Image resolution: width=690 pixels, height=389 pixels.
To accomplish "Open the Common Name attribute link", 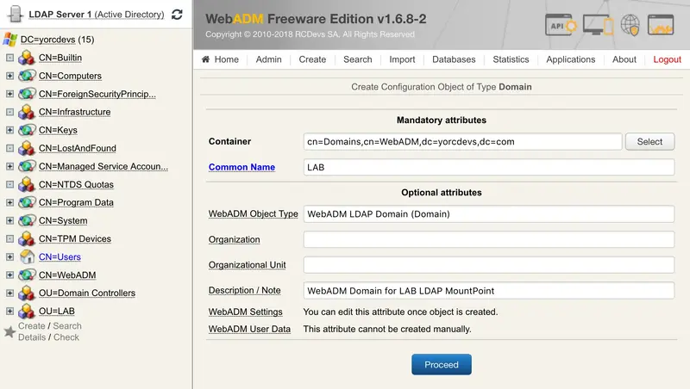I will (241, 167).
